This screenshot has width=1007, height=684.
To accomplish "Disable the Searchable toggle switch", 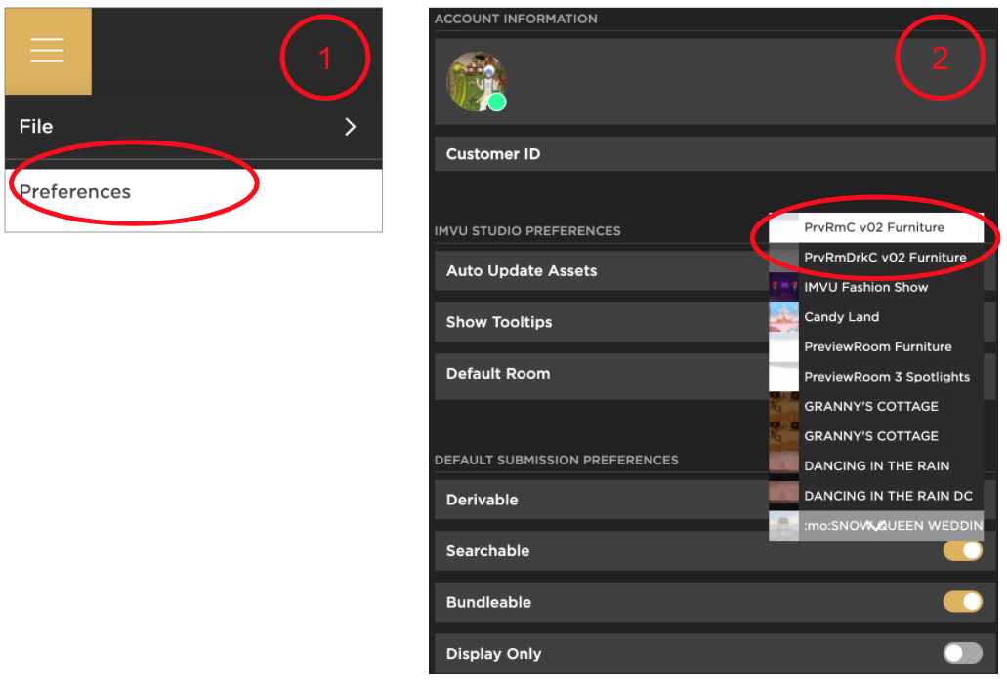I will click(x=962, y=550).
